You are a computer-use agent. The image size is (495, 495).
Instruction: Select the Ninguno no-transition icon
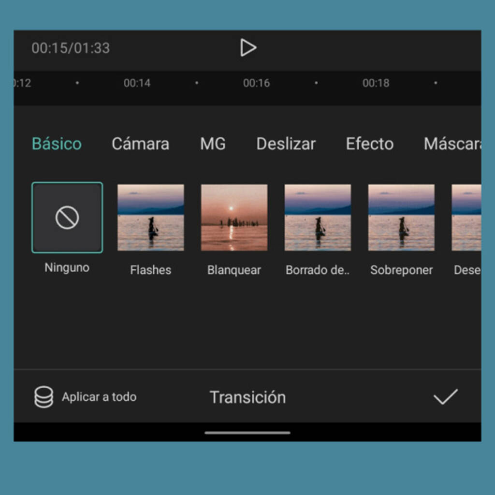(67, 218)
